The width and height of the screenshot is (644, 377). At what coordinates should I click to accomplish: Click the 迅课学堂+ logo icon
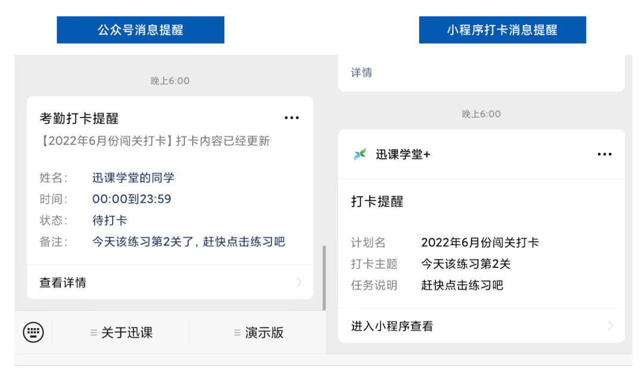point(358,154)
